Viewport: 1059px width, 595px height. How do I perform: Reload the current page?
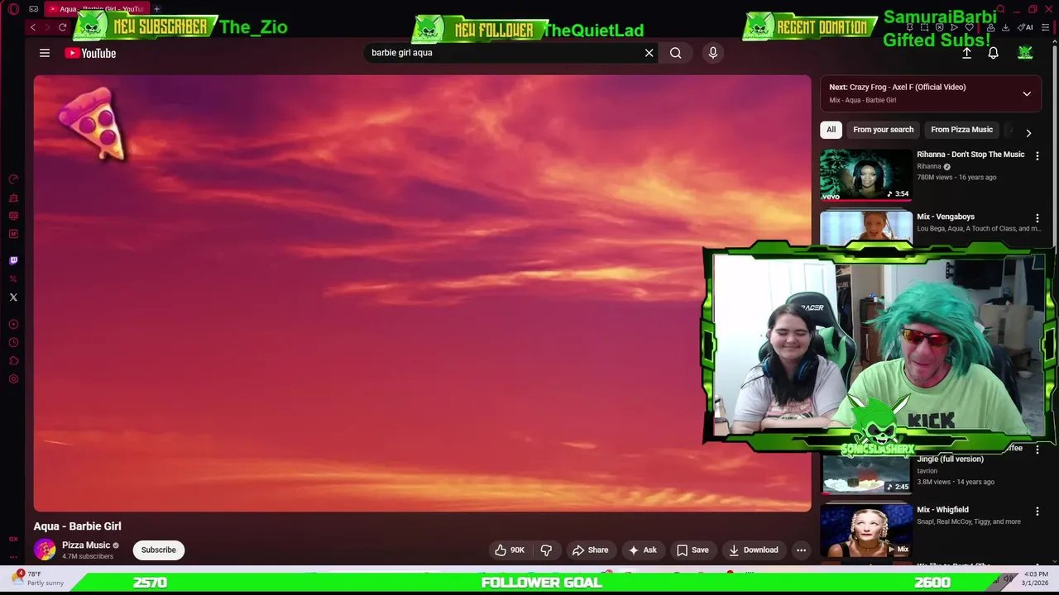(62, 27)
